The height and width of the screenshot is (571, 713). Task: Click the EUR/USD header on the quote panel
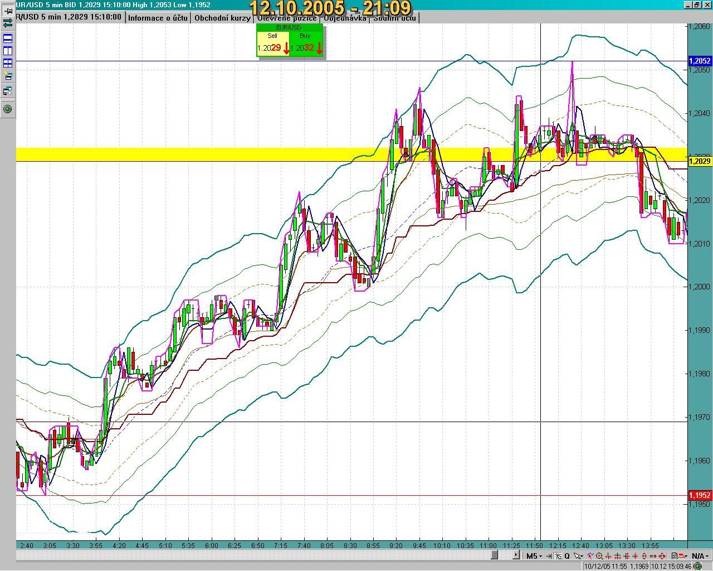point(289,27)
